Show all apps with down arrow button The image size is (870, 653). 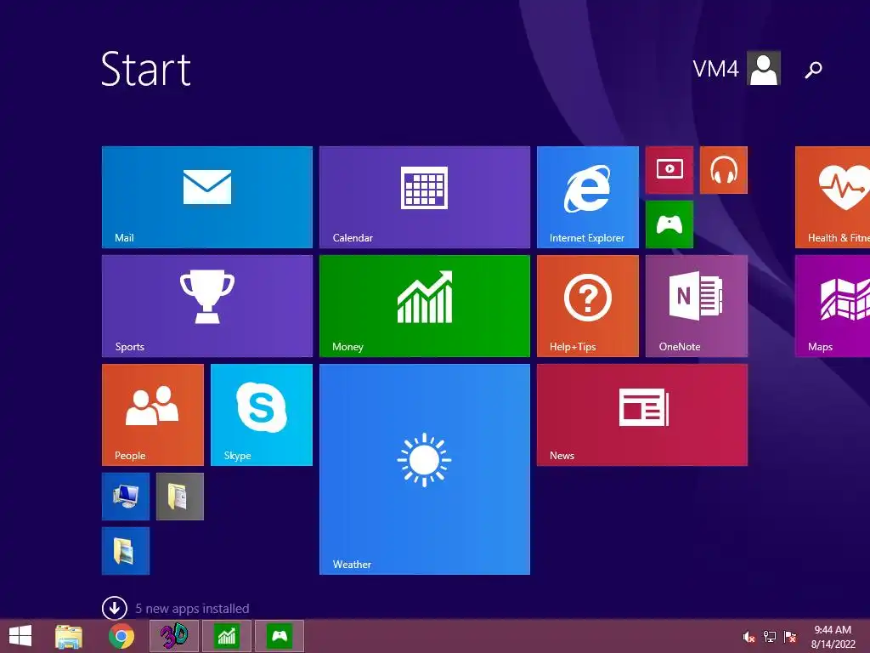(115, 608)
